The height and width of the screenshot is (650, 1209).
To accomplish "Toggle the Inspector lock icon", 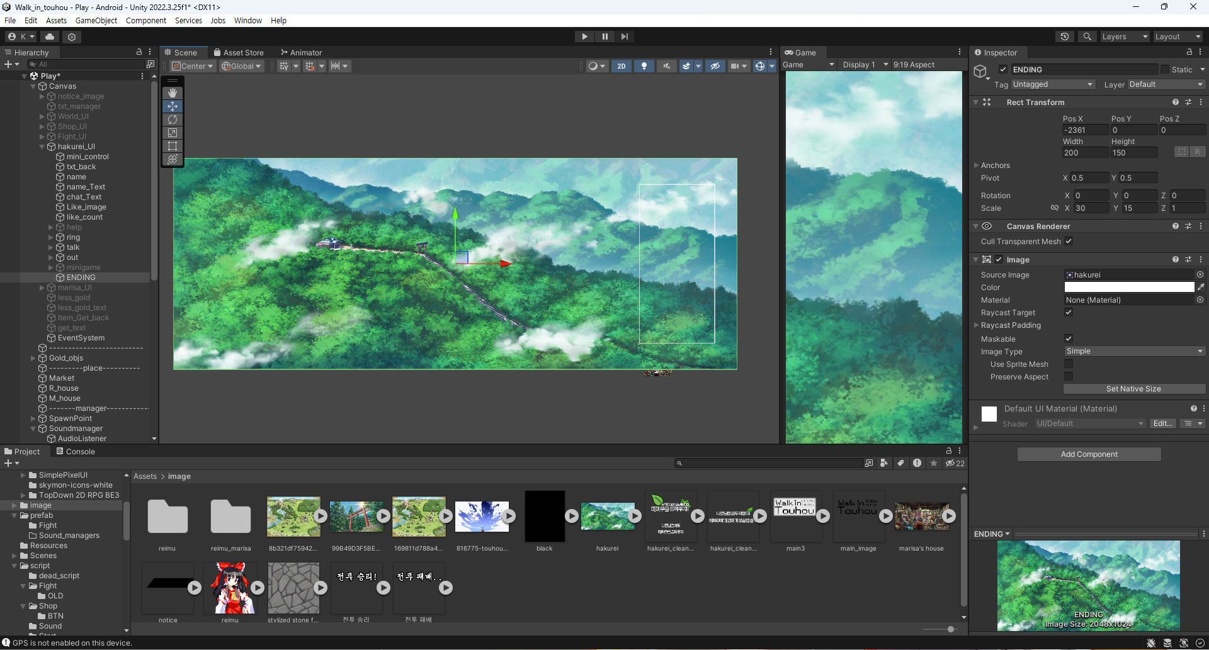I will tap(1189, 52).
